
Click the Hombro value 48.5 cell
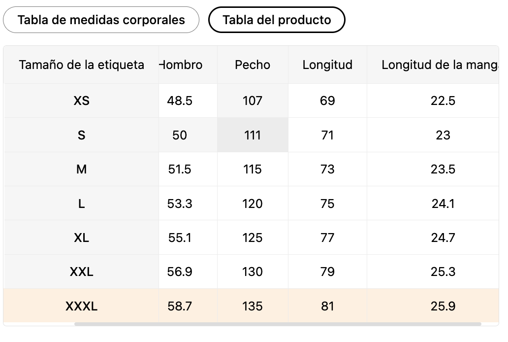180,101
